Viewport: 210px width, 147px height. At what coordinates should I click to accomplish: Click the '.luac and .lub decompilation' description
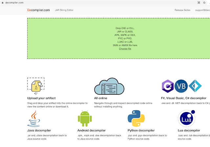tap(194, 137)
